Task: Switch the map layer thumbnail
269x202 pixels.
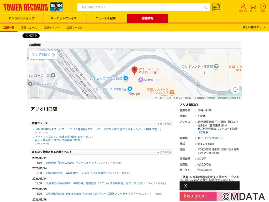Action: pyautogui.click(x=34, y=93)
